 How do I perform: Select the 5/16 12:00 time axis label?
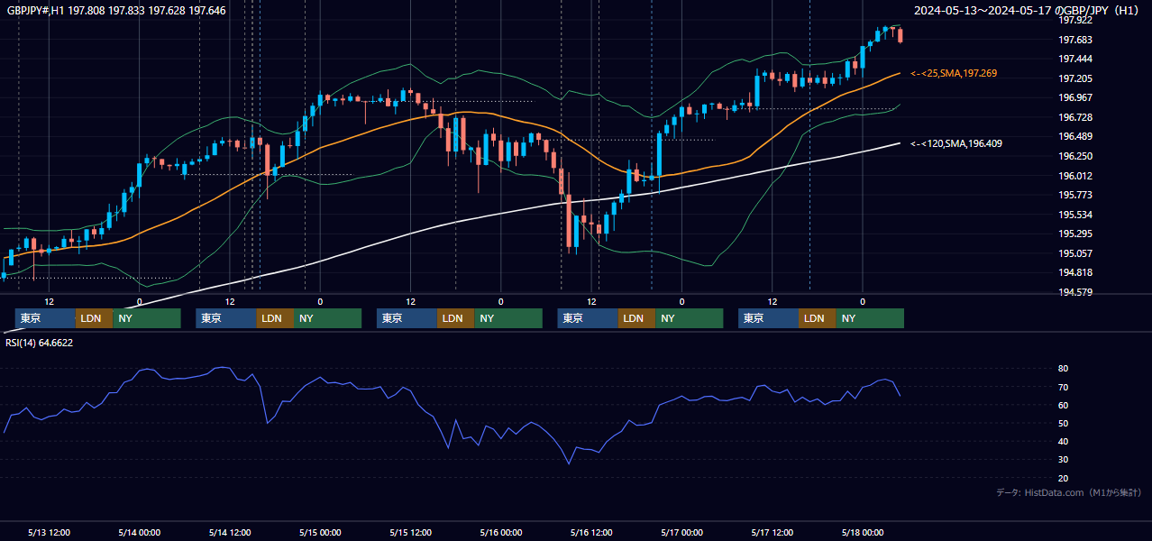coord(591,532)
